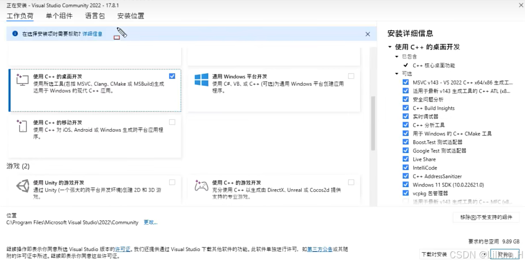Click the 安装详细信息 heading

pos(410,33)
